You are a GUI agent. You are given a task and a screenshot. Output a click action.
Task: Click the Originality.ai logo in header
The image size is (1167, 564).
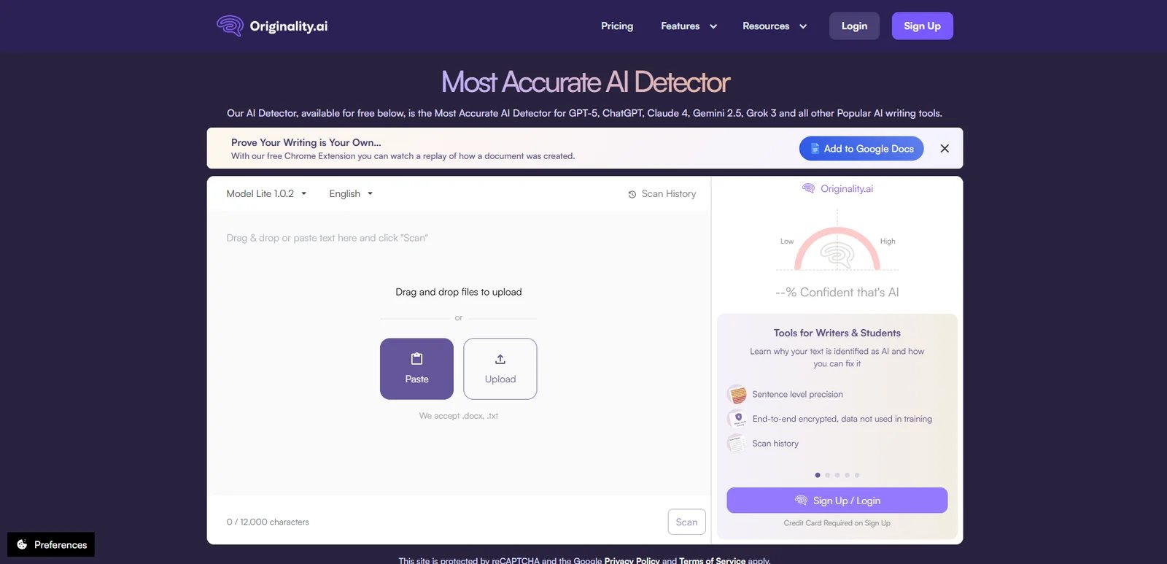[272, 26]
